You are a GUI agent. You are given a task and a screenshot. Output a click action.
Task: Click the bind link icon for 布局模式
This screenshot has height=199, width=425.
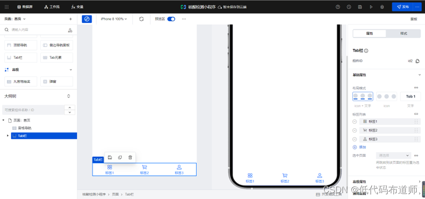pos(416,88)
